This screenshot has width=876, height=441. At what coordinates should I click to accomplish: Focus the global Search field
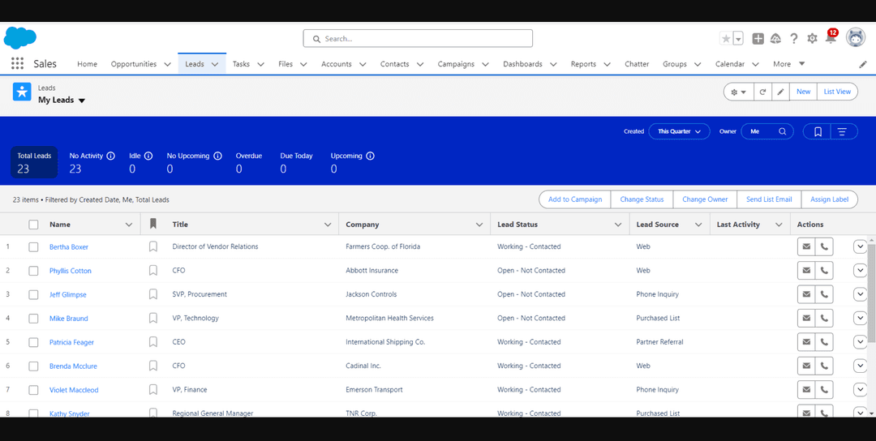coord(418,39)
